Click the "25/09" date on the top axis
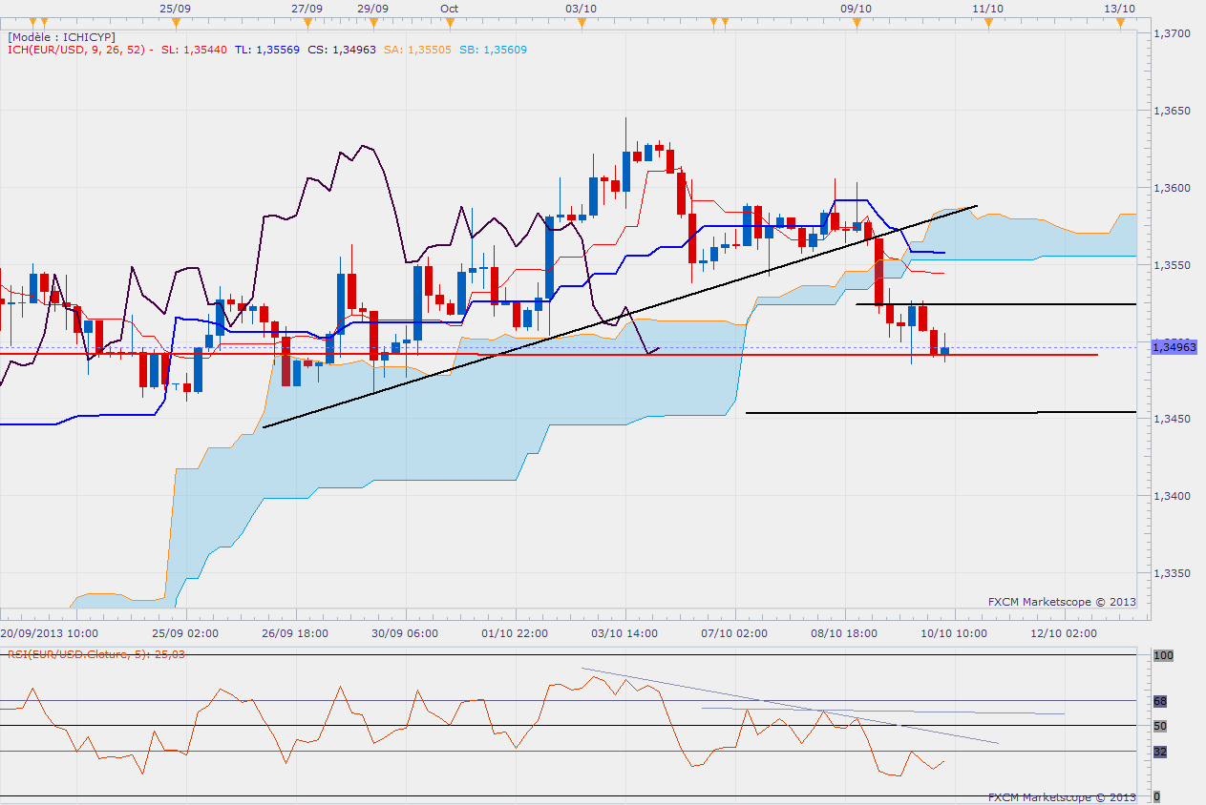 click(174, 8)
